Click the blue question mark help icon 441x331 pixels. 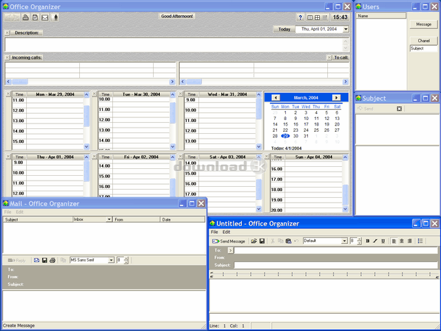click(300, 17)
